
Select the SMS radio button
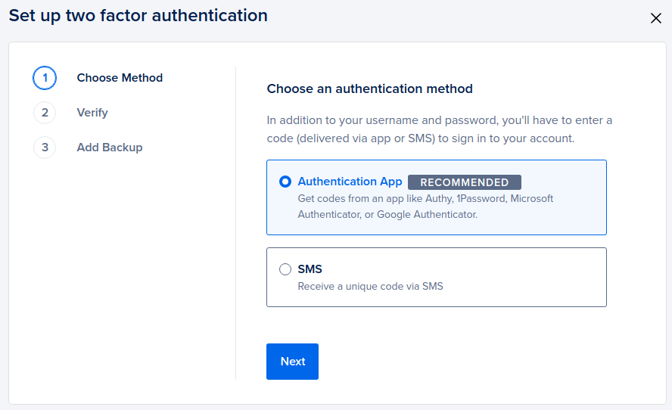click(x=285, y=269)
